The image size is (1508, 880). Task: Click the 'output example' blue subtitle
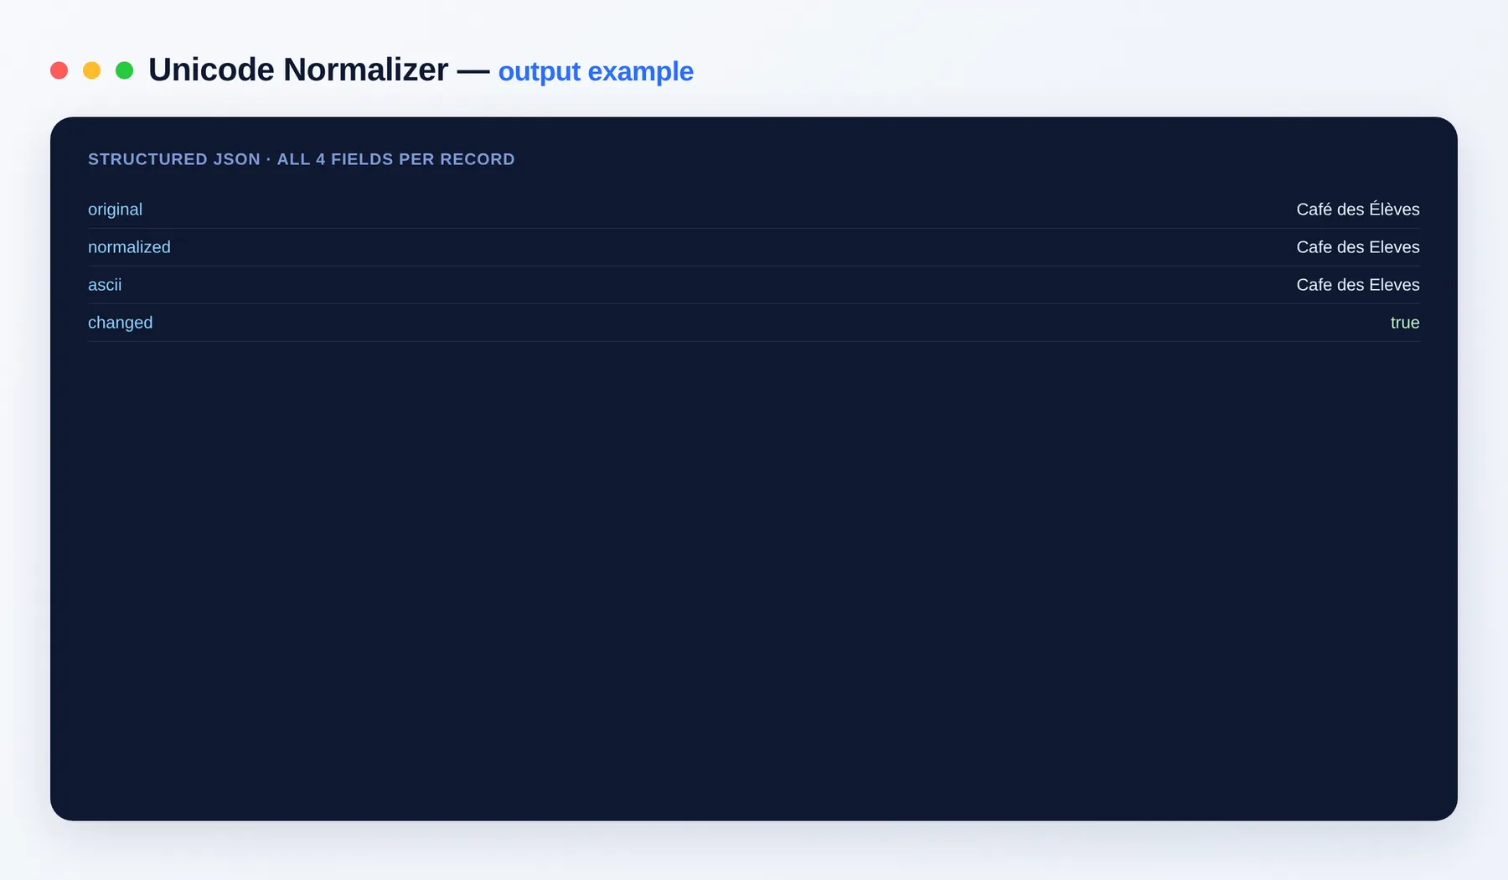pos(596,72)
